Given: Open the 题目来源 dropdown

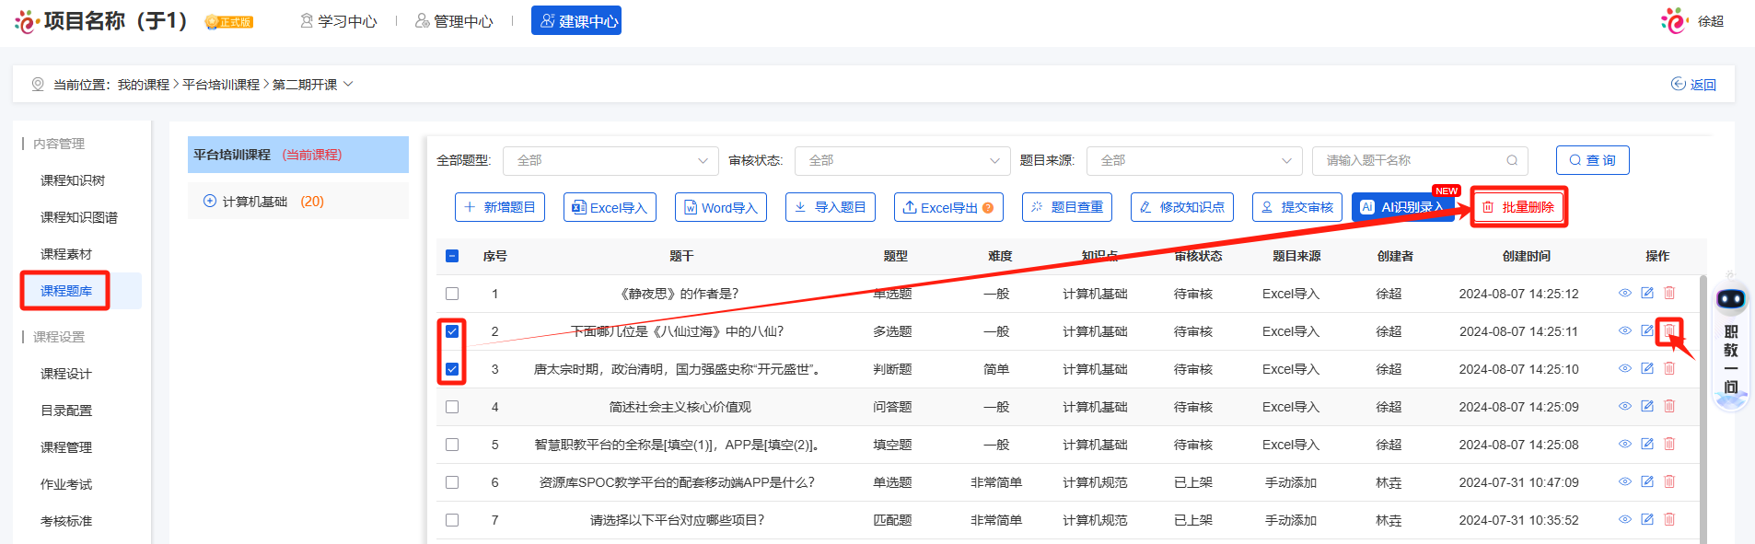Looking at the screenshot, I should 1194,160.
